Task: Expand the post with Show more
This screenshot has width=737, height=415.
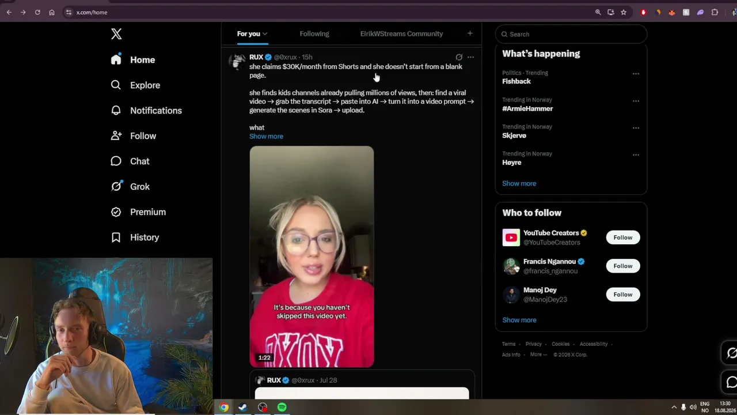Action: [x=266, y=137]
